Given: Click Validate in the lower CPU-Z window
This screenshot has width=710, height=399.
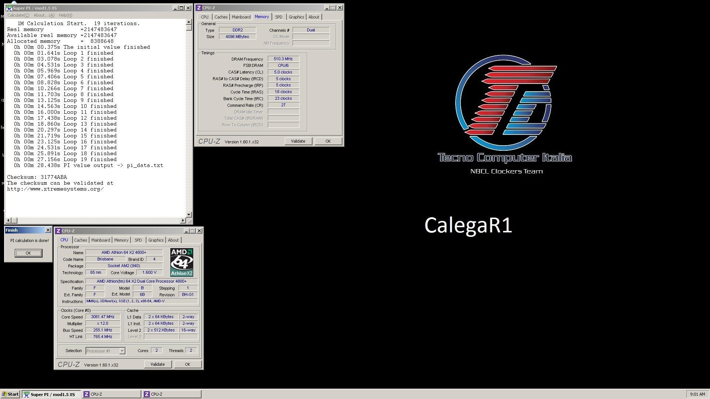Looking at the screenshot, I should click(x=158, y=364).
